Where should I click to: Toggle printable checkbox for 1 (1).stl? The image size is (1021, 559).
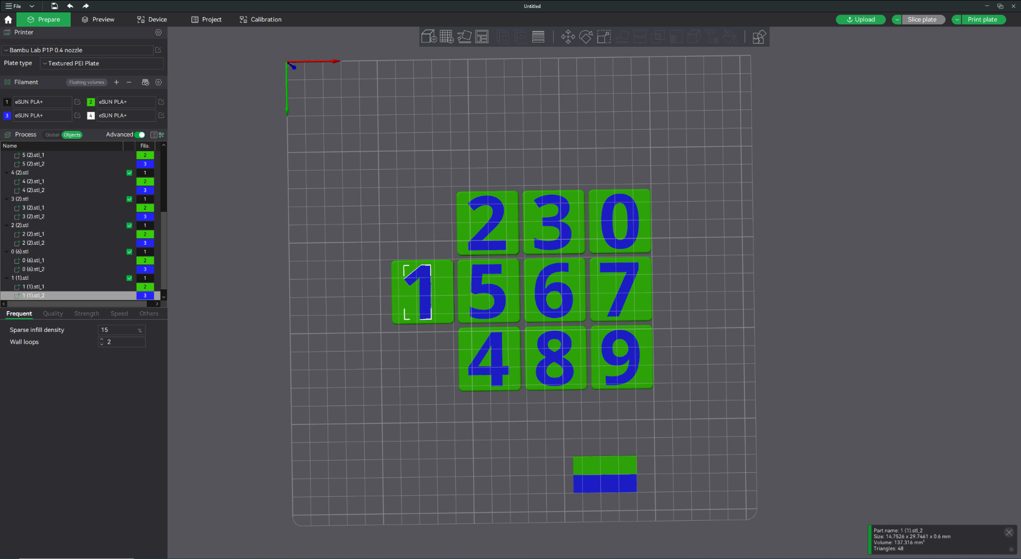(129, 278)
